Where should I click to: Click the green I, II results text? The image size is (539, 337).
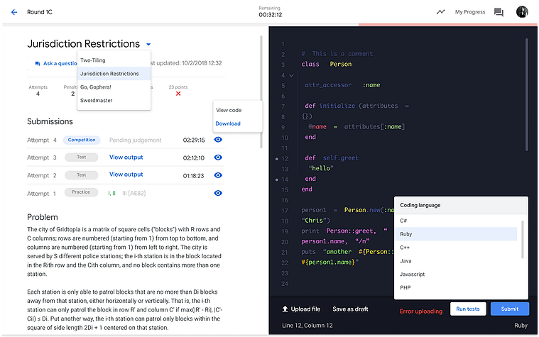(111, 194)
